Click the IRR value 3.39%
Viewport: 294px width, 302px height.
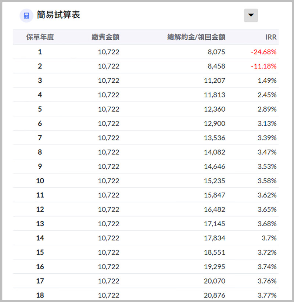click(x=267, y=138)
